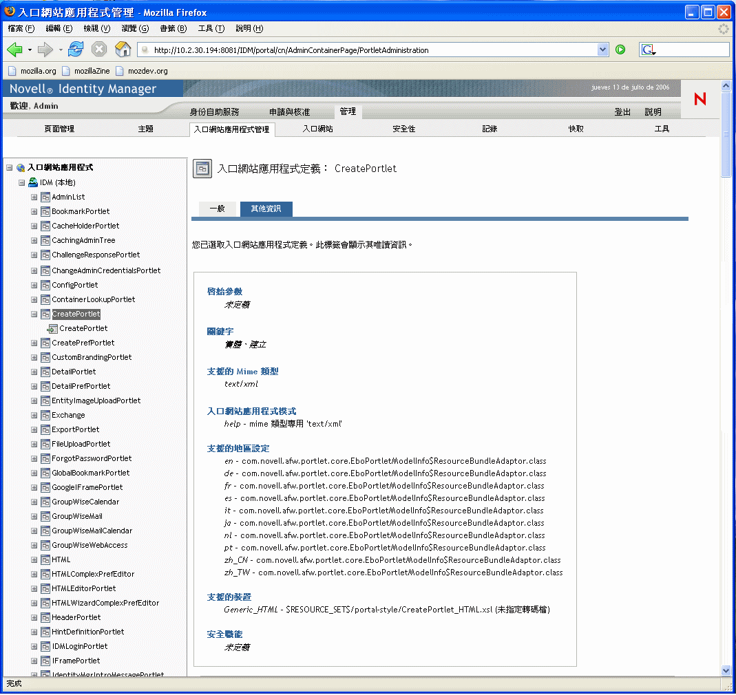The height and width of the screenshot is (695, 736).
Task: Select EntityImageUploadPortlet in the tree
Action: click(96, 400)
